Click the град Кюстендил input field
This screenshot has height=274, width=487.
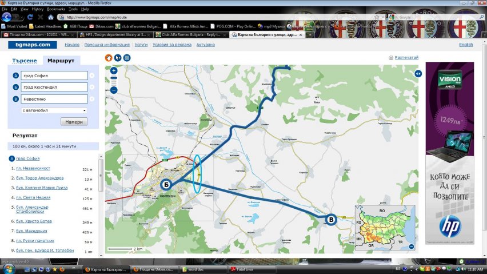click(54, 87)
